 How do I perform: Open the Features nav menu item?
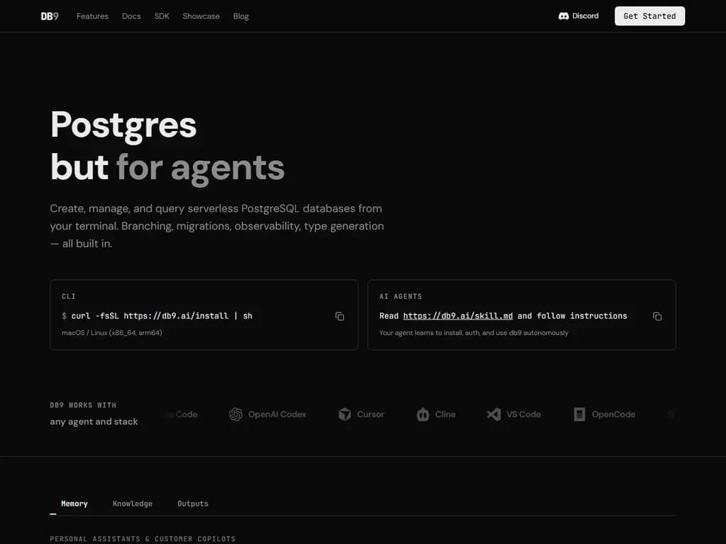(92, 16)
